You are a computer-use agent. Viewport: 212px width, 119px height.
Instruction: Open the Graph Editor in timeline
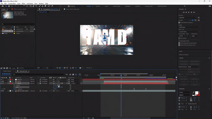(80, 74)
